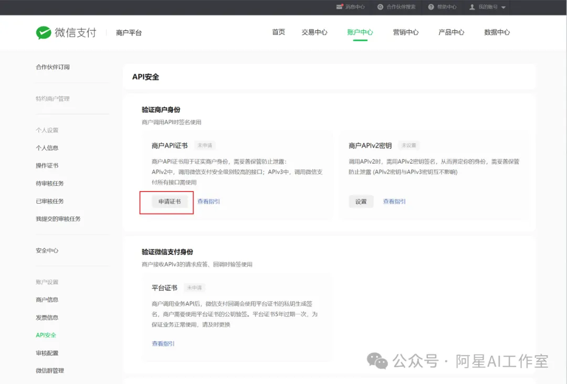Expand the 我的账号 dropdown arrow

click(x=503, y=7)
